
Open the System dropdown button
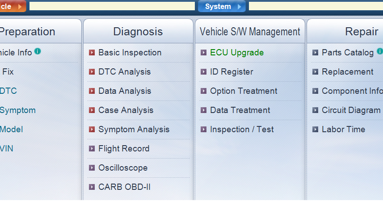pos(222,6)
